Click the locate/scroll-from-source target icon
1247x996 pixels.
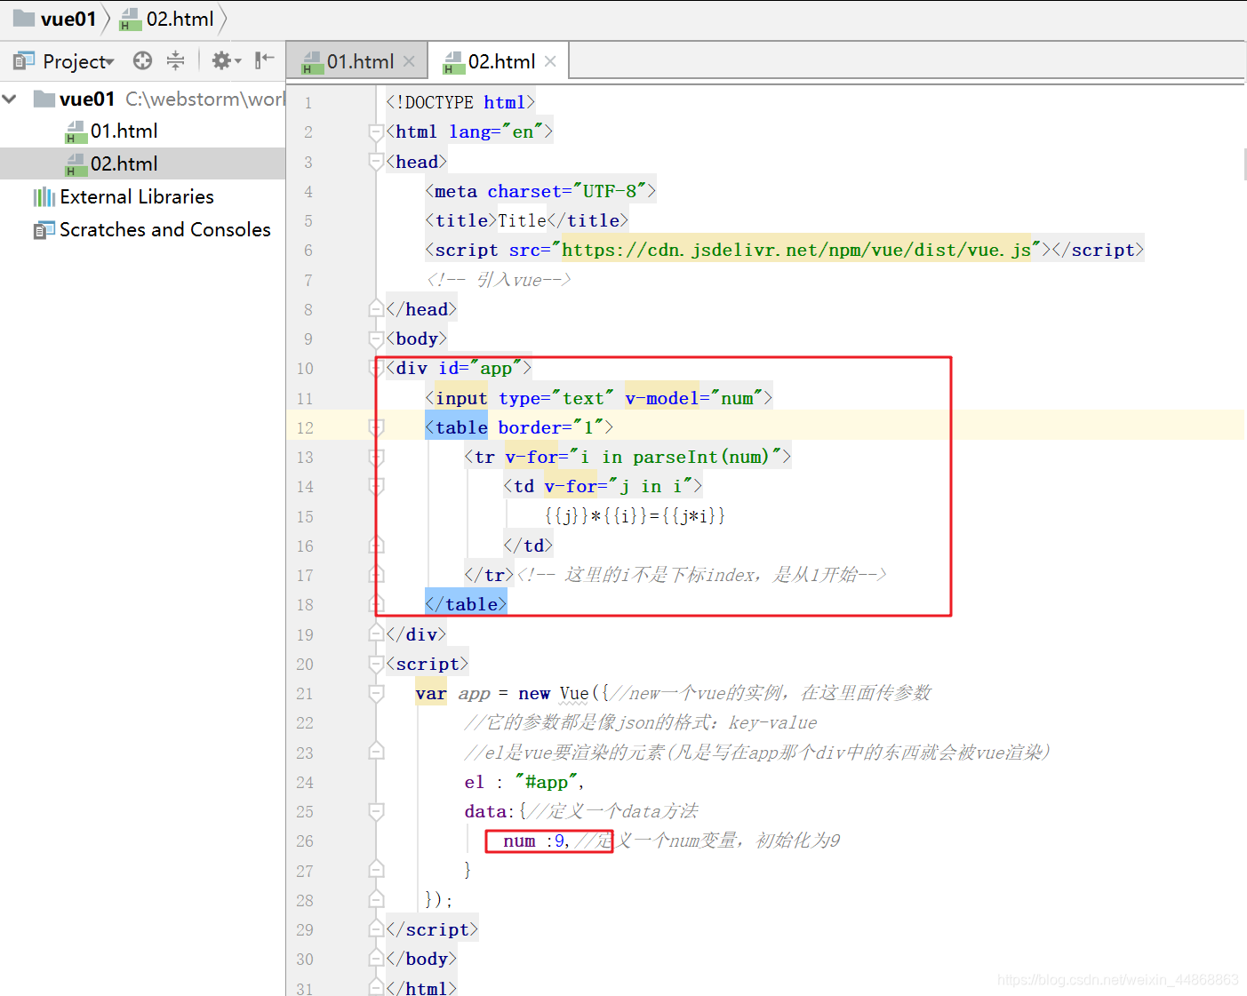(x=142, y=60)
